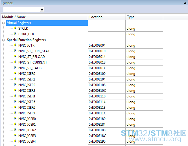Click the NVIC_ICER1 symbol icon

click(15, 124)
